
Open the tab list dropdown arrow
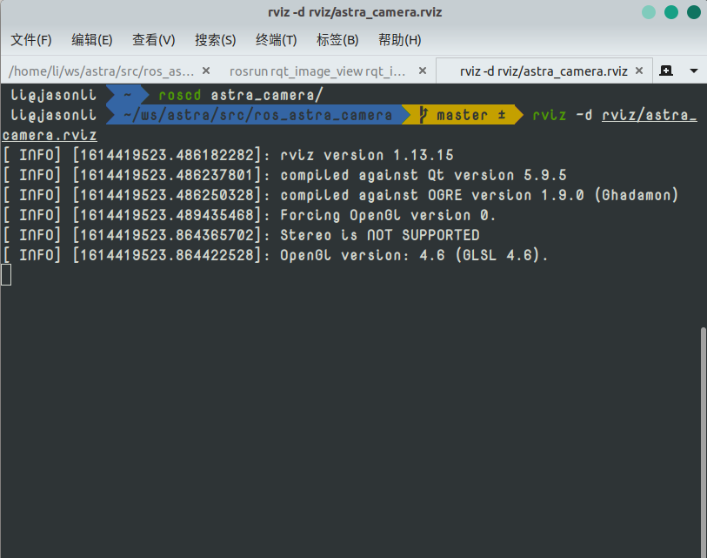tap(694, 71)
